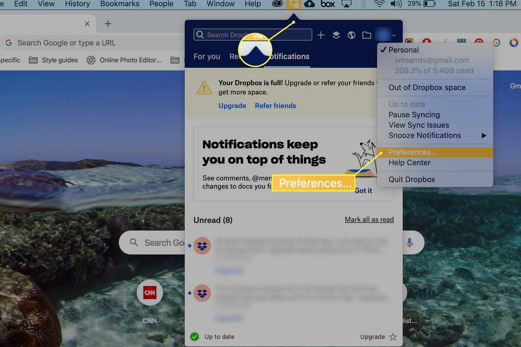Viewport: 521px width, 347px height.
Task: Click the microphone voice search icon
Action: click(409, 242)
